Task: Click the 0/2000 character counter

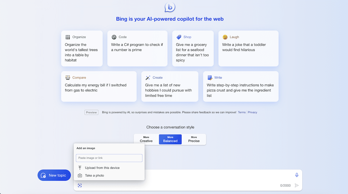Action: [x=285, y=186]
